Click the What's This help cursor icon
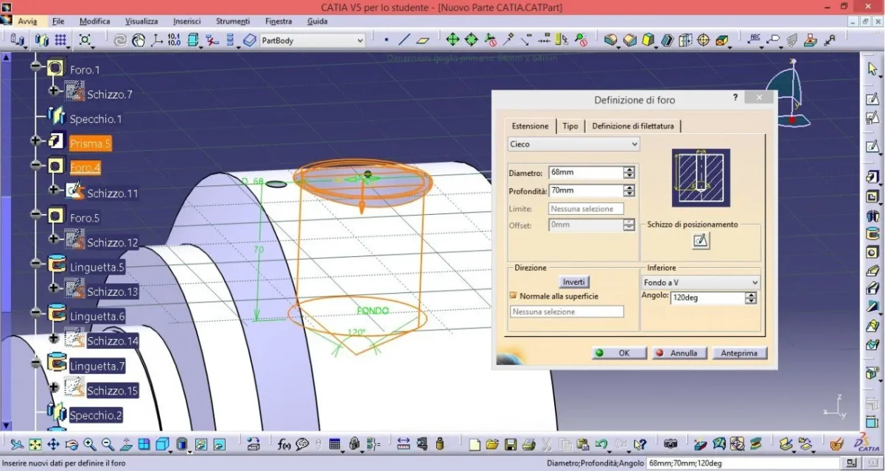This screenshot has width=885, height=471. click(x=640, y=445)
